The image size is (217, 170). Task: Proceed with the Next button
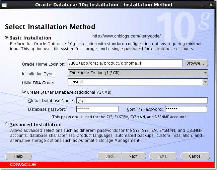[134, 156]
